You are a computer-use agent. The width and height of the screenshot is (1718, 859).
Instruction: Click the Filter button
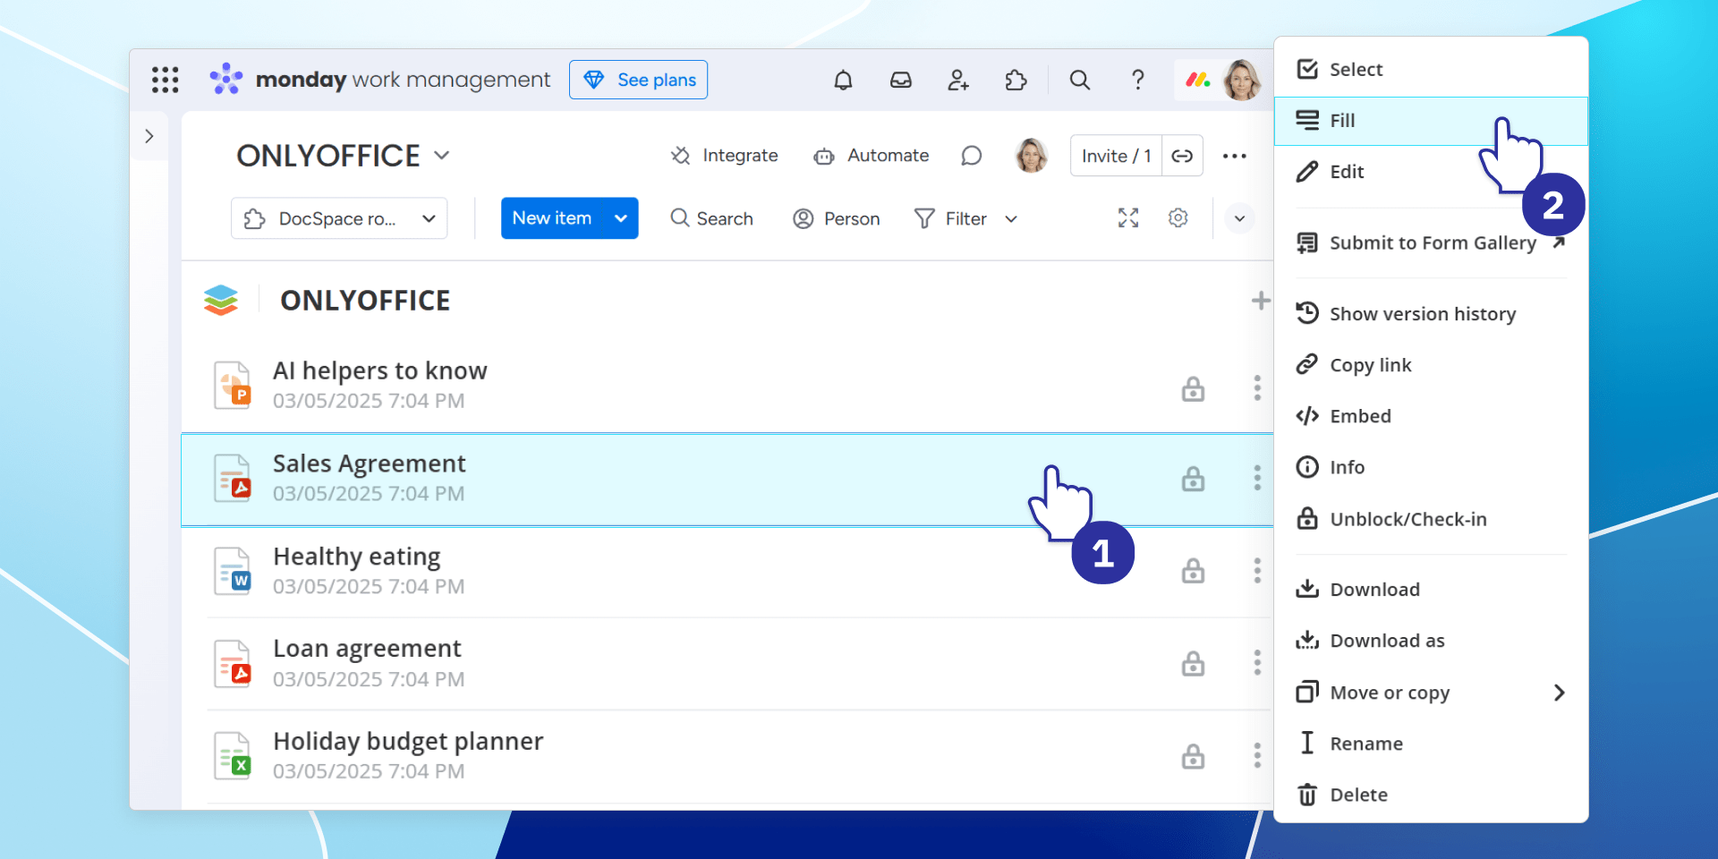click(x=950, y=218)
